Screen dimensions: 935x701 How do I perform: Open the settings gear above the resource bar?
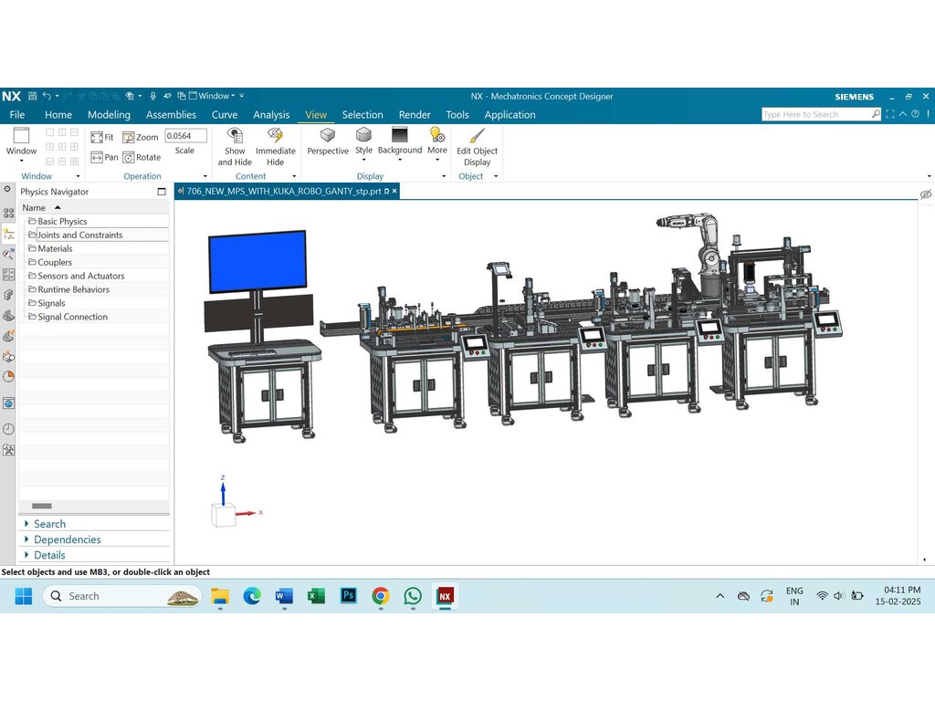pyautogui.click(x=7, y=189)
